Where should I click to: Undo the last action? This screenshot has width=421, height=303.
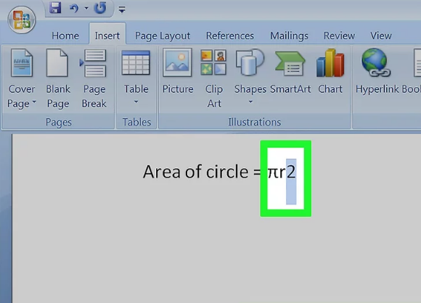coord(74,8)
